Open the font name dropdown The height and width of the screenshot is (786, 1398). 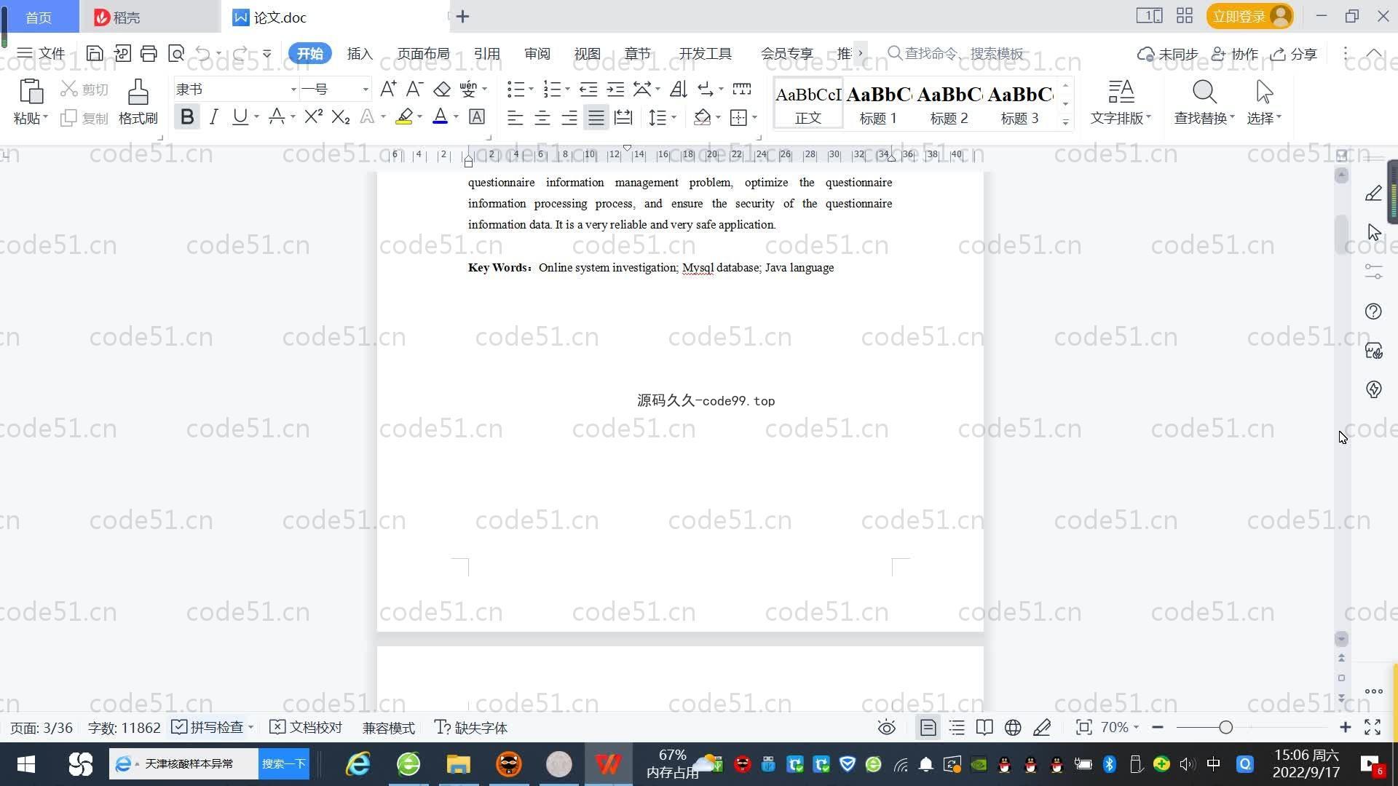(x=293, y=90)
